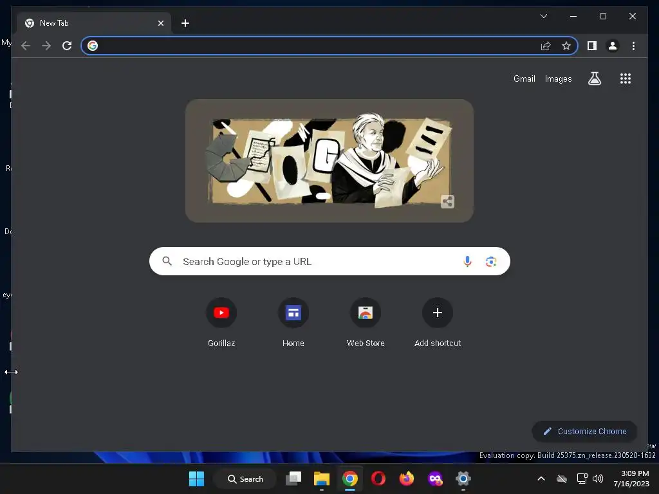Start voice search with microphone icon

tap(467, 261)
